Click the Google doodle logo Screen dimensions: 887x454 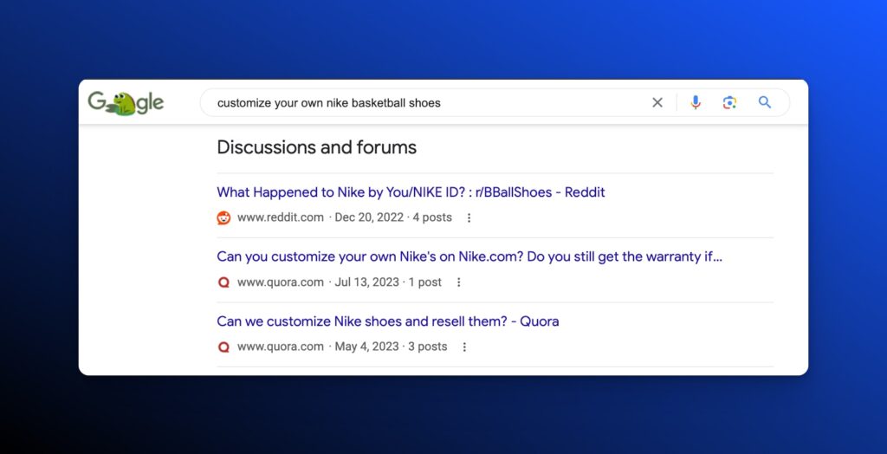(126, 103)
